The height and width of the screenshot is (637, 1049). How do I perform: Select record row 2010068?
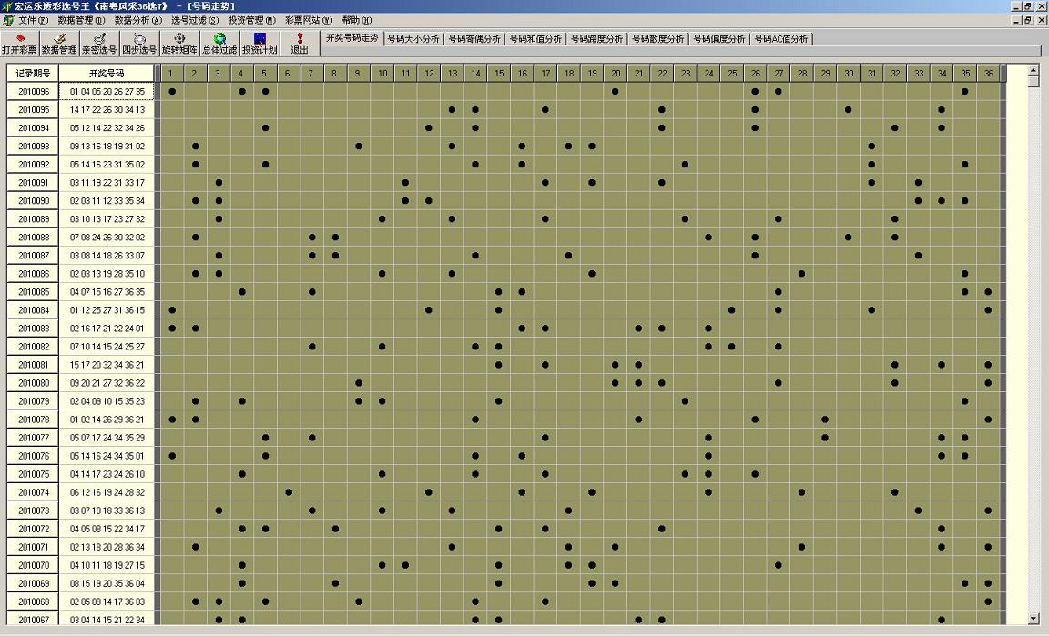(33, 602)
